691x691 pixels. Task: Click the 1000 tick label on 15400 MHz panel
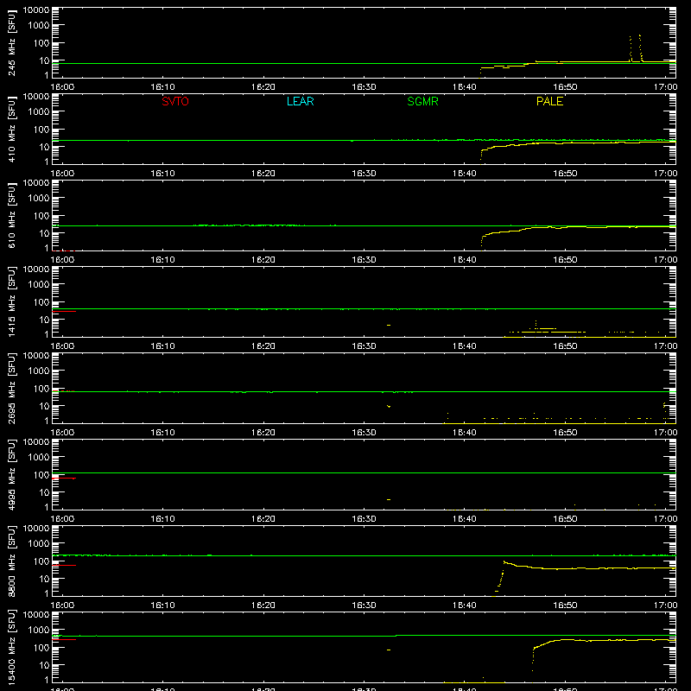pos(39,631)
